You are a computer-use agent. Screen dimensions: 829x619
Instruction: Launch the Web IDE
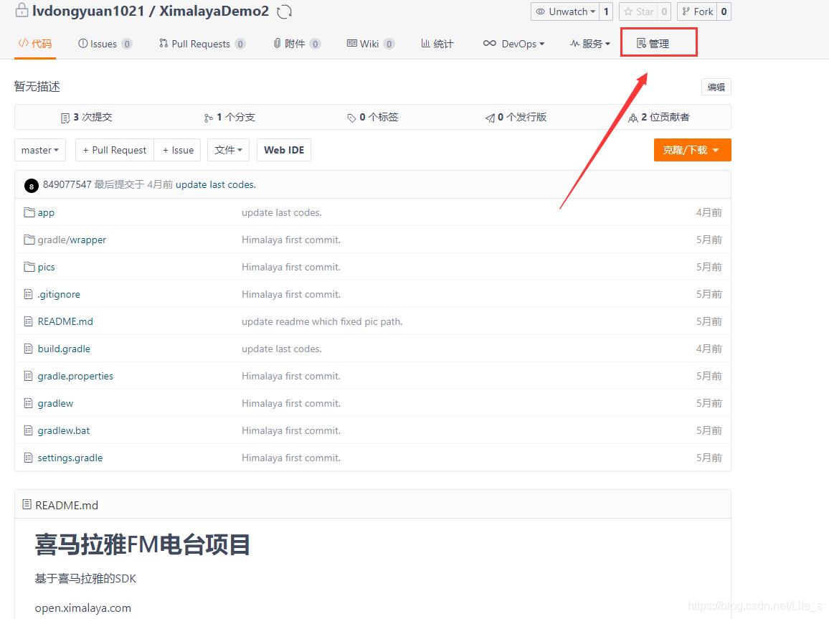[x=283, y=150]
